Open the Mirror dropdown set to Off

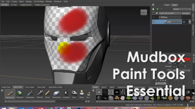pos(181,71)
